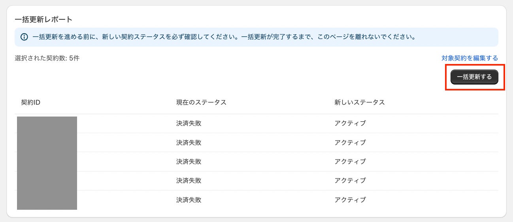Image resolution: width=513 pixels, height=222 pixels.
Task: Click アクティブ in the fourth table row
Action: (x=350, y=181)
